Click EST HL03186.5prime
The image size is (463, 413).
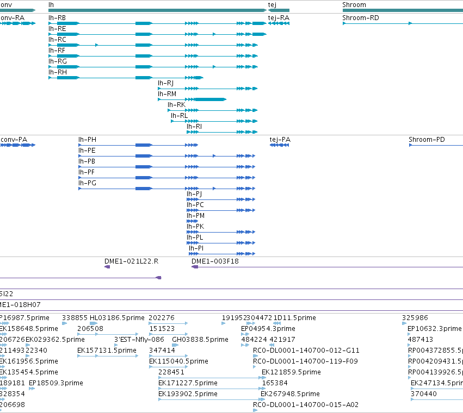point(117,318)
